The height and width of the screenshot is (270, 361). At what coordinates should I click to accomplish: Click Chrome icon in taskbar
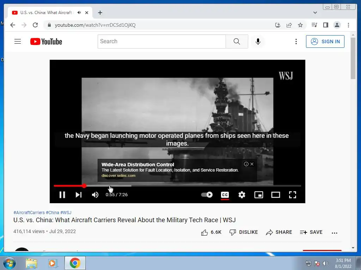click(x=75, y=263)
